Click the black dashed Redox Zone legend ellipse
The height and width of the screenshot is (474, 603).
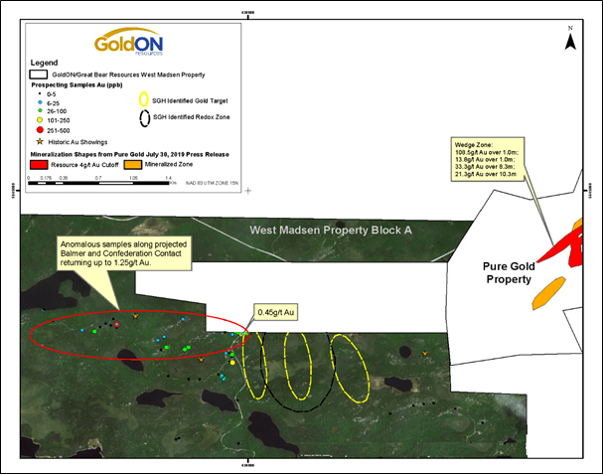[145, 118]
